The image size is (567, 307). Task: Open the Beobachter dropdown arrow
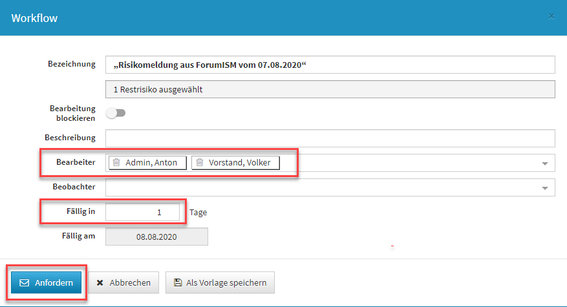coord(544,188)
